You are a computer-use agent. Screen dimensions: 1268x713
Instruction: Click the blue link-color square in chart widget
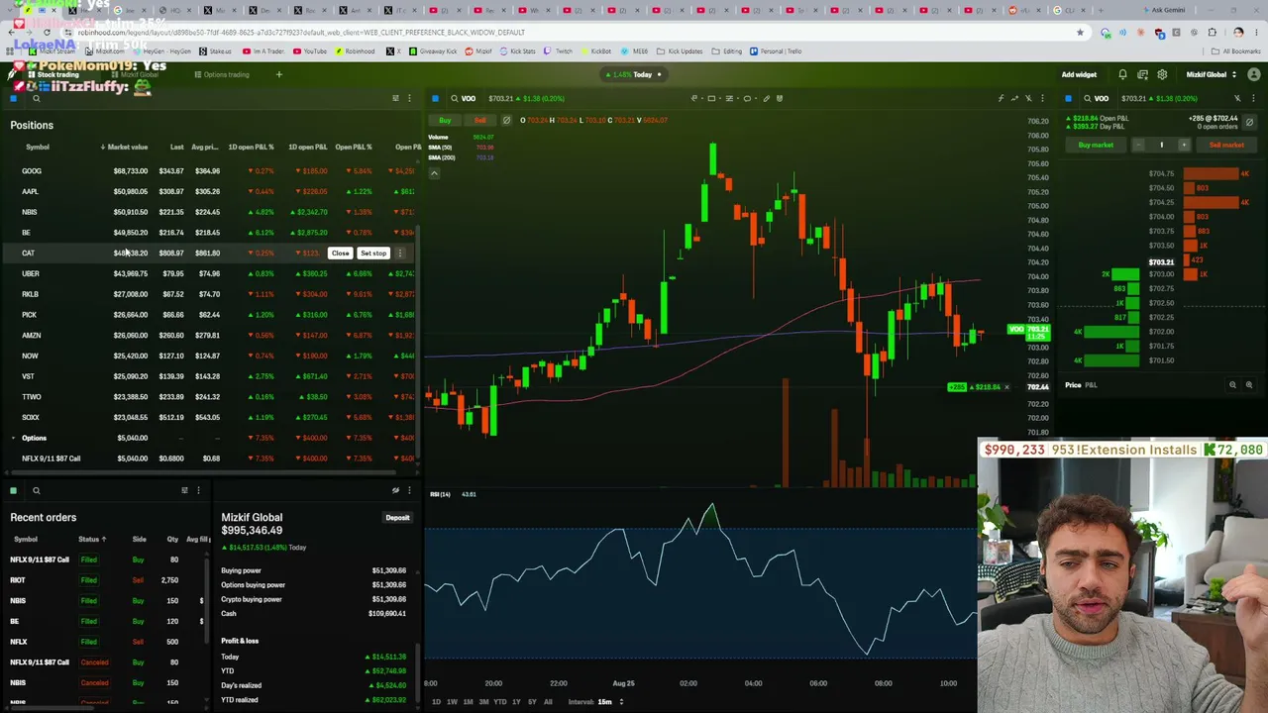point(436,98)
